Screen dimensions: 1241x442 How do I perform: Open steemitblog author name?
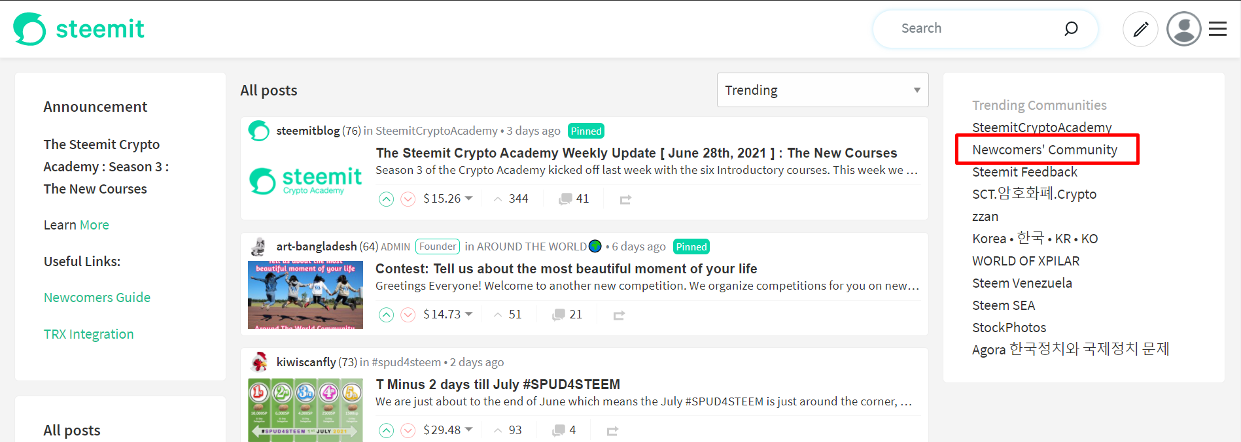pos(308,131)
